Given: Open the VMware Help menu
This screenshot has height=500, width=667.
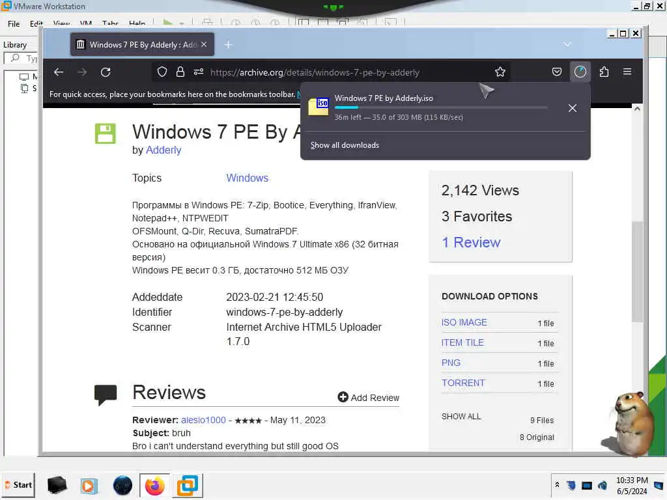Looking at the screenshot, I should point(137,24).
